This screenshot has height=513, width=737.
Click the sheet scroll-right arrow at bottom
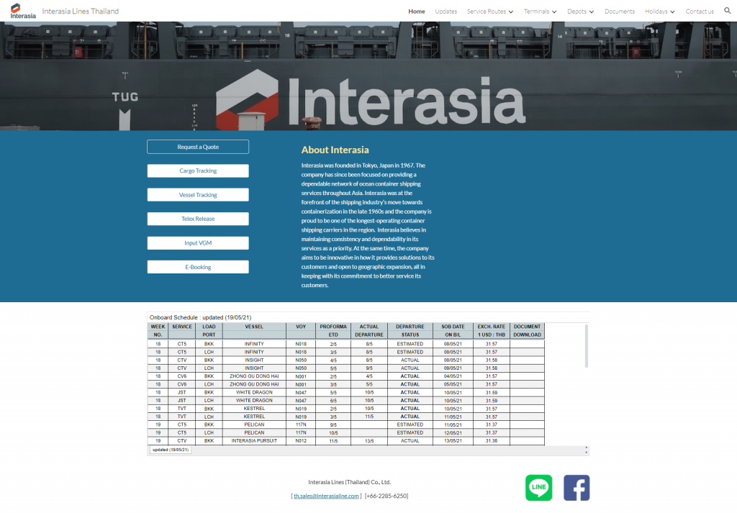point(586,448)
